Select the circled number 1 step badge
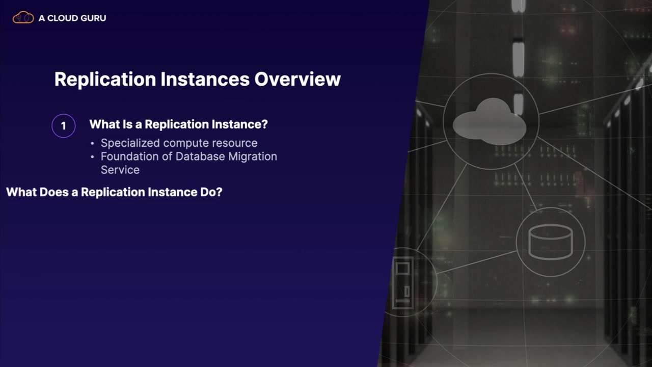Viewport: 652px width, 367px height. [64, 125]
